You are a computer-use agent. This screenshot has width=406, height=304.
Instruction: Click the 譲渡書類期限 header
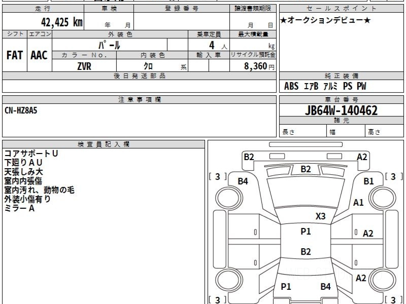253,9
